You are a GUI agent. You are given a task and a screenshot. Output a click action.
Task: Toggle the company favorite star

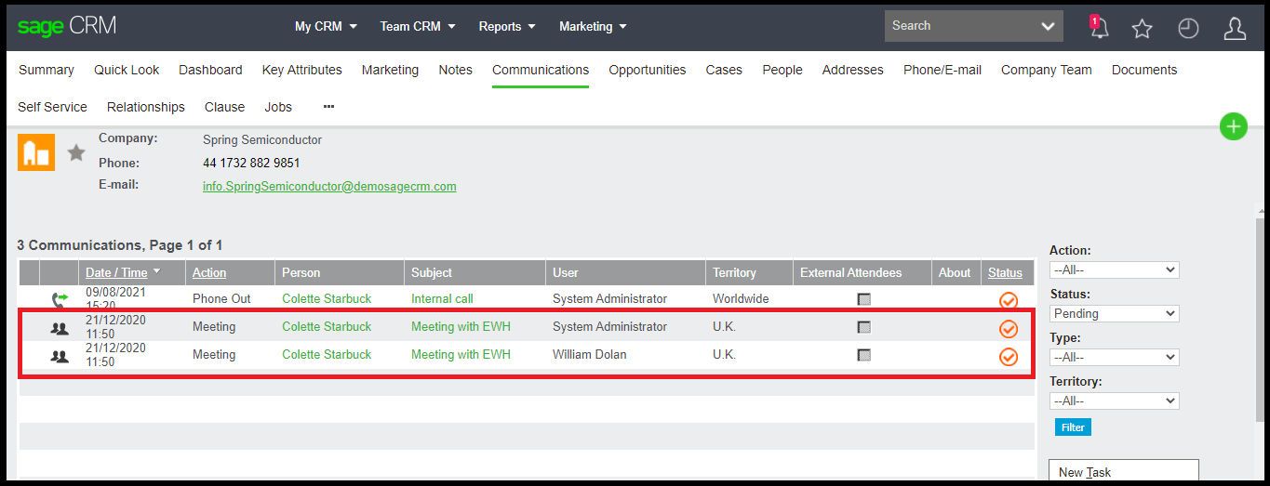coord(76,152)
